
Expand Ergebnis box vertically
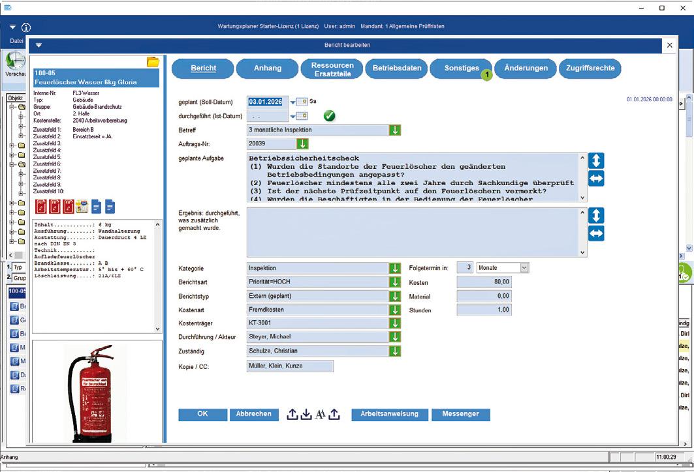(x=596, y=215)
